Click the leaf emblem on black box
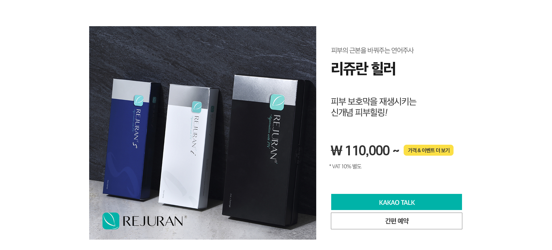 coord(277,102)
